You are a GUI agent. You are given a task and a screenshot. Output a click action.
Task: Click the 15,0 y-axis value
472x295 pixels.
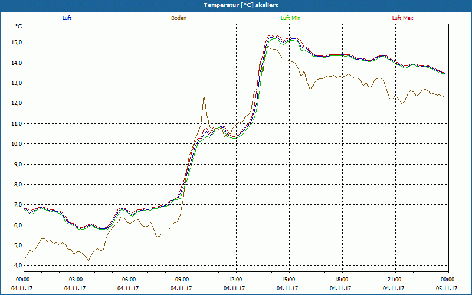click(x=17, y=42)
